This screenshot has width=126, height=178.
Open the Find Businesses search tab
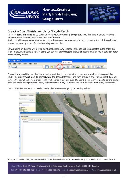(23, 95)
